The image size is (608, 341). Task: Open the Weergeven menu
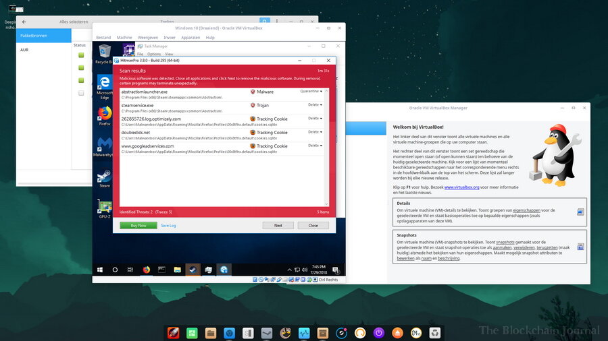[x=148, y=38]
